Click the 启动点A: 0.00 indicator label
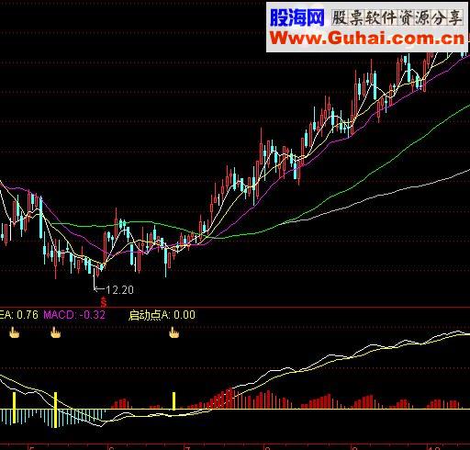Viewport: 470px width, 450px height. 162,315
